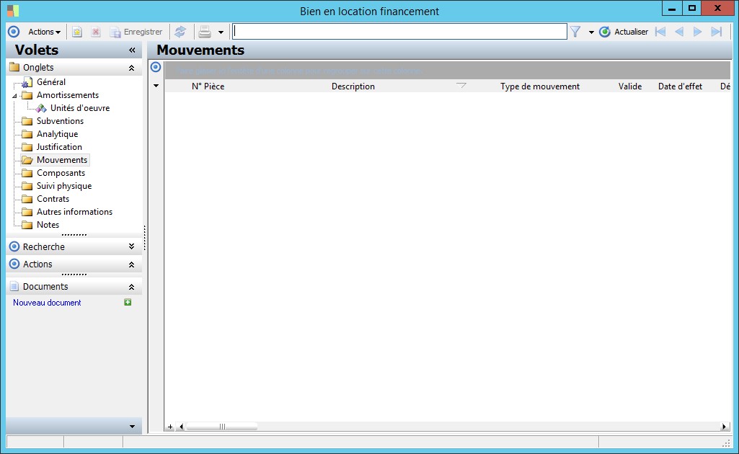This screenshot has width=739, height=454.
Task: Click the application icon in title bar
Action: coord(13,10)
